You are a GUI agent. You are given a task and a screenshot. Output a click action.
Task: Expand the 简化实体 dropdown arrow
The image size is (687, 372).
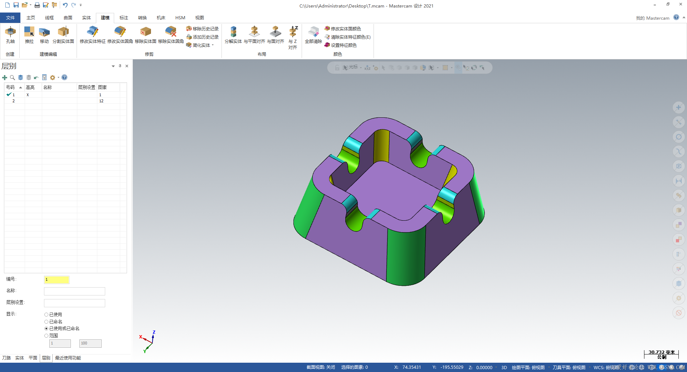[x=213, y=45]
